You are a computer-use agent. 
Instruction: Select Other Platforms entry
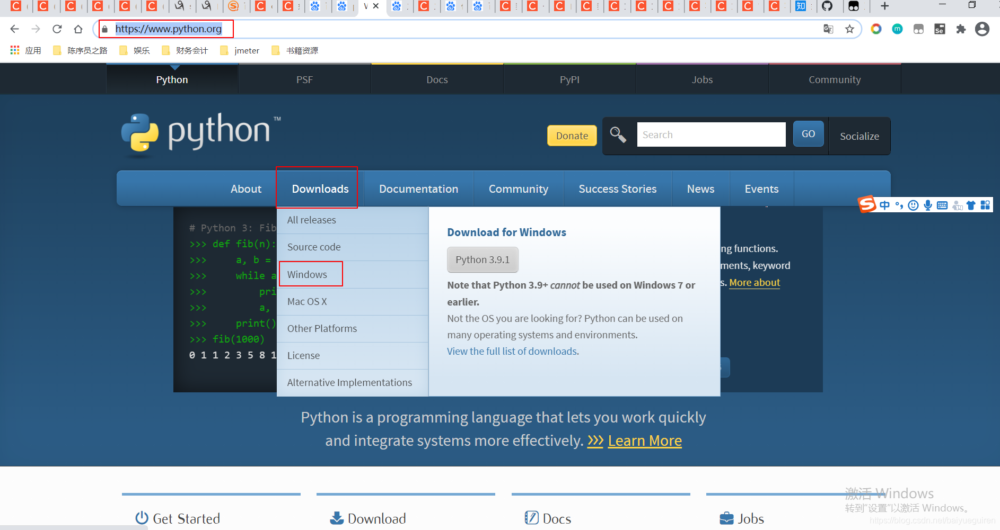tap(353, 329)
